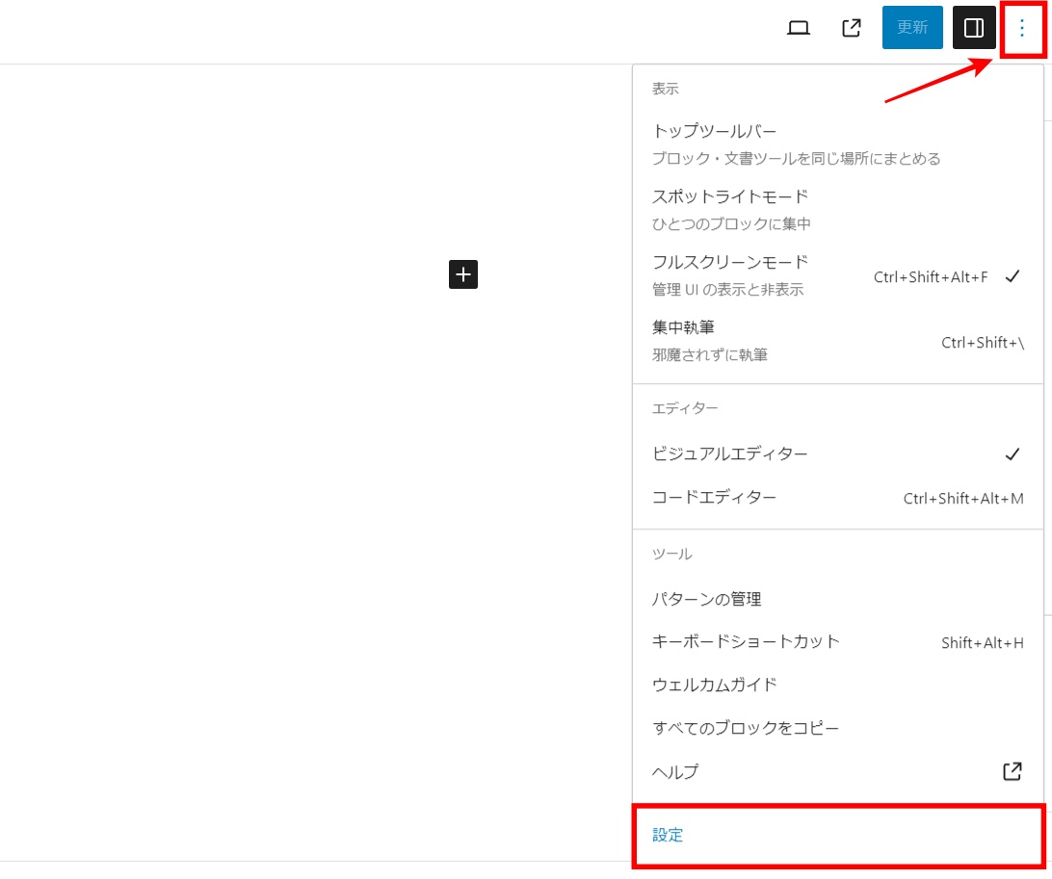Viewport: 1052px width, 879px height.
Task: Select ビジュアルエディター
Action: coord(730,453)
